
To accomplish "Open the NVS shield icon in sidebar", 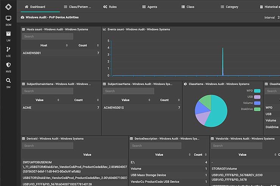I will [x=8, y=65].
